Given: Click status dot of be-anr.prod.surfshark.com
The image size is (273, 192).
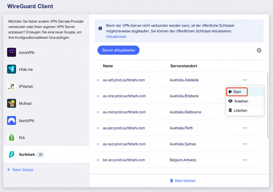Looking at the screenshot, I should pyautogui.click(x=98, y=160).
